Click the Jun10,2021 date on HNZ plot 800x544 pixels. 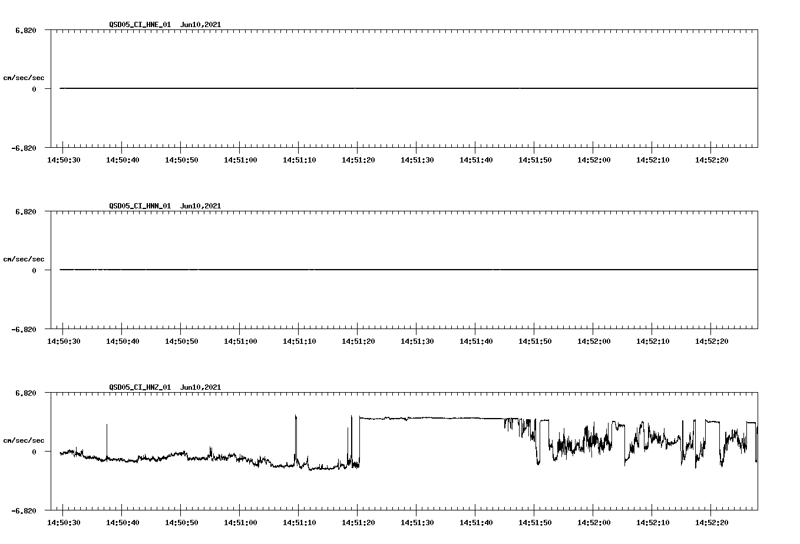[x=201, y=387]
